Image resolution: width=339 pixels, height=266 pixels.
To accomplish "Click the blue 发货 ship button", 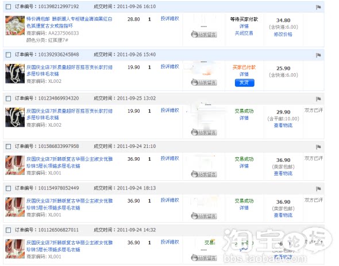I will click(245, 83).
